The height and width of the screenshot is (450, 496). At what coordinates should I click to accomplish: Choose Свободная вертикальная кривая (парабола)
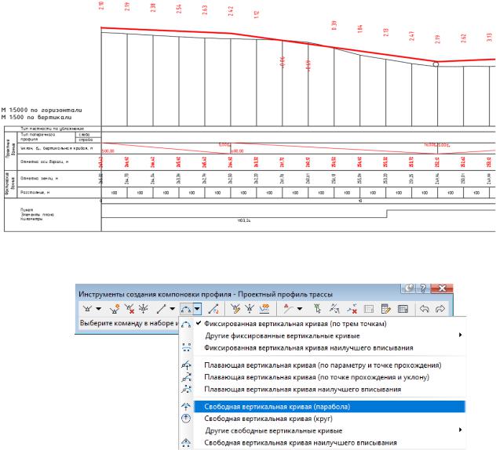330,407
